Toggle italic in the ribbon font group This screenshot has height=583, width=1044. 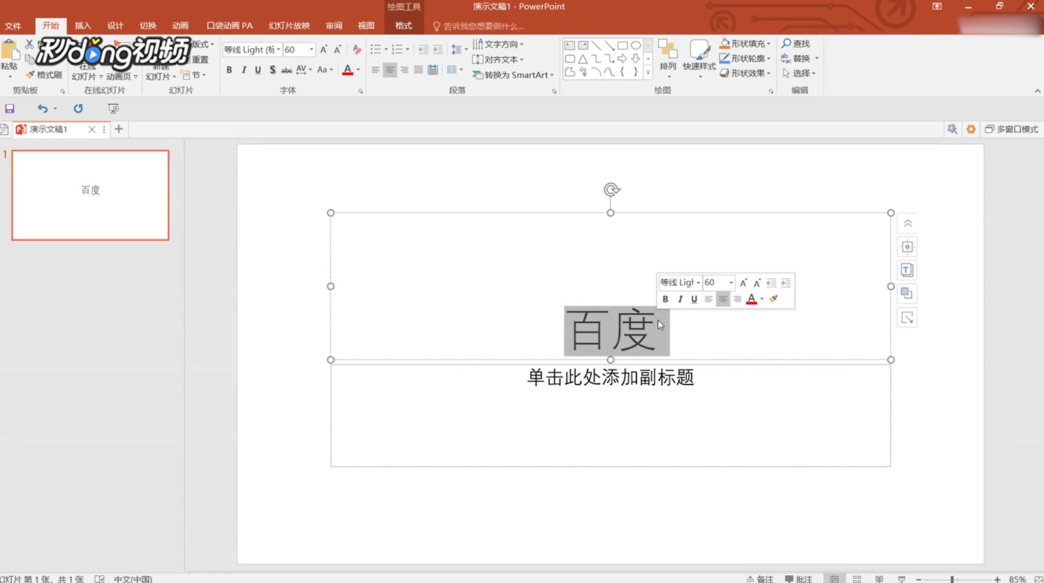[244, 70]
